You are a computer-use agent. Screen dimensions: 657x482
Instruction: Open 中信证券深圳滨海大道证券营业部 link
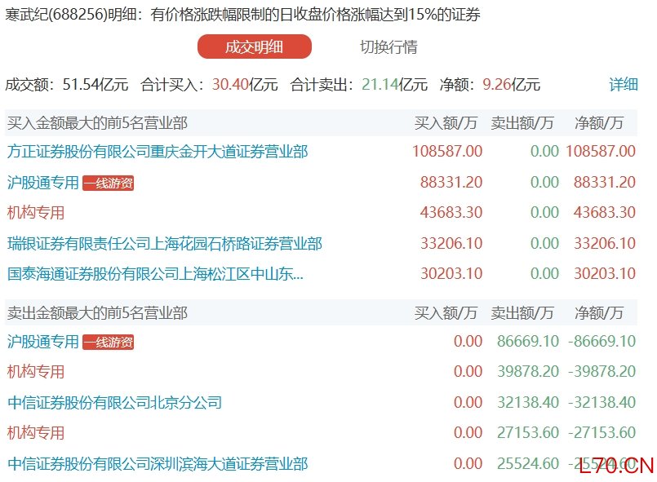point(158,463)
